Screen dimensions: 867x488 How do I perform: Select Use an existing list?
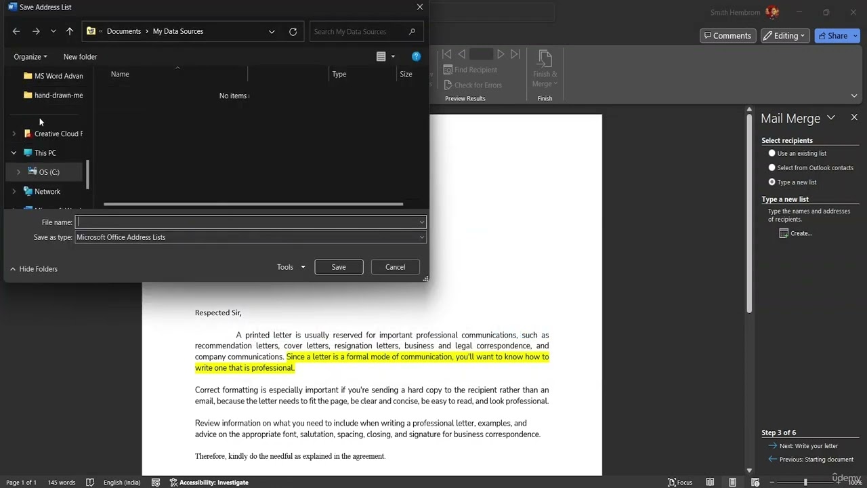[x=797, y=153]
